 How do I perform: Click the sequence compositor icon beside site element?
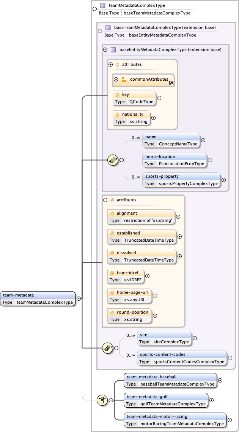pos(108,348)
